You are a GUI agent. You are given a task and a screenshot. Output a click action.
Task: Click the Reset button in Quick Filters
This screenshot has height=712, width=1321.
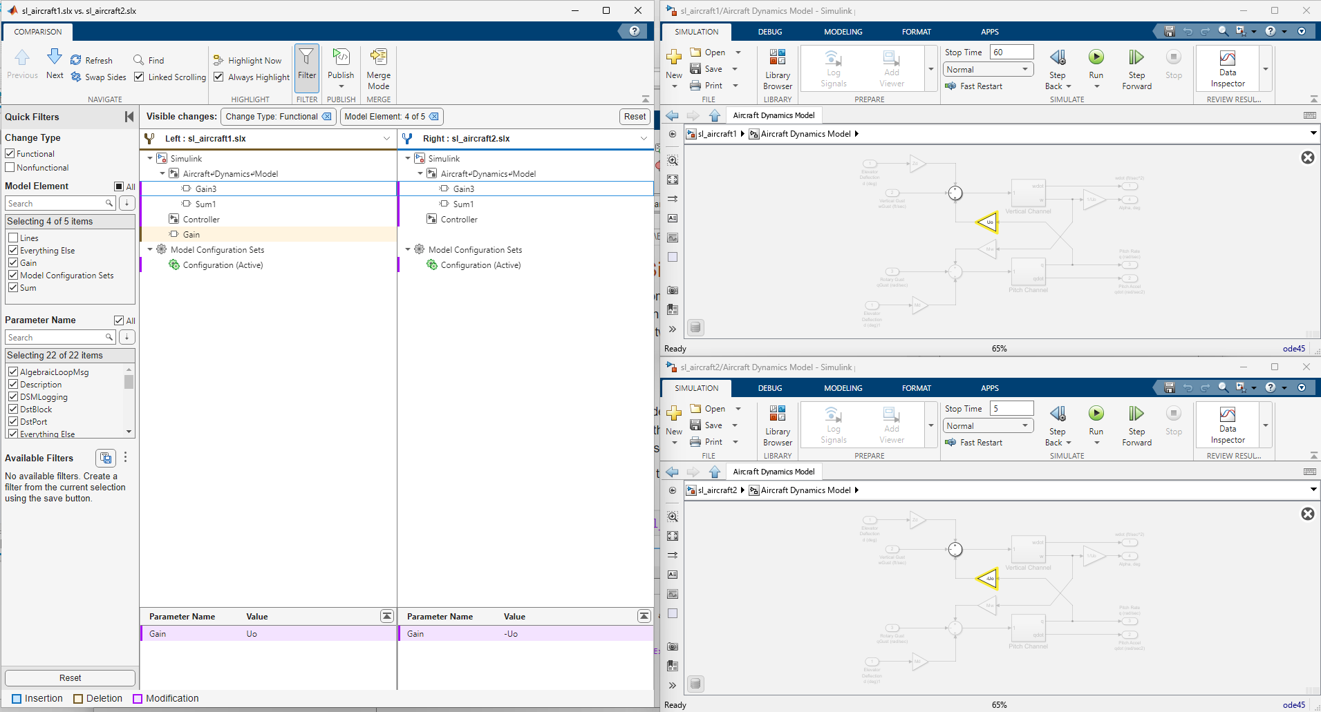69,677
